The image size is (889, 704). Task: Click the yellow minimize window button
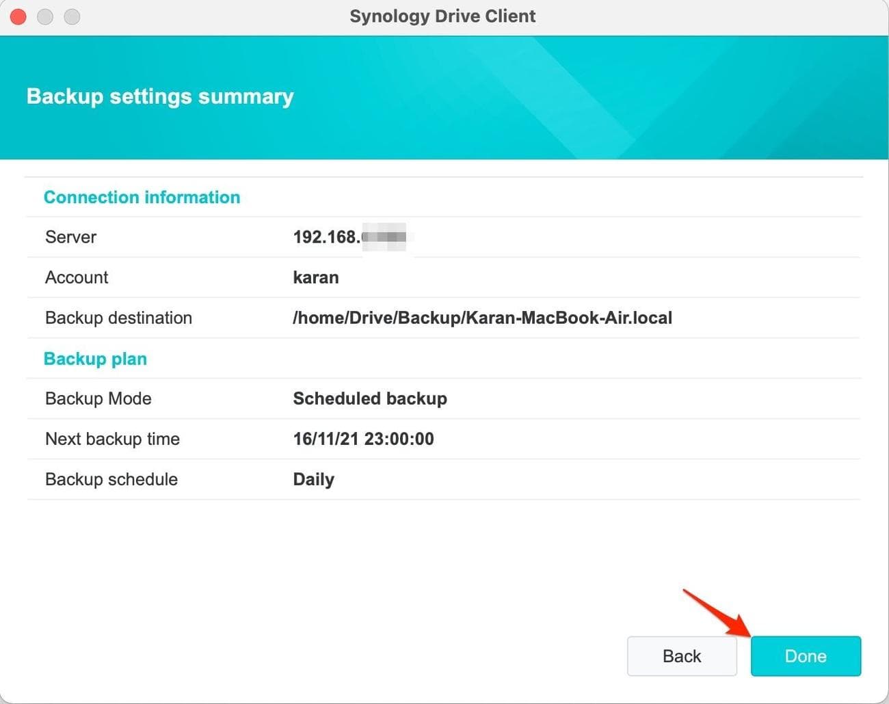point(44,16)
